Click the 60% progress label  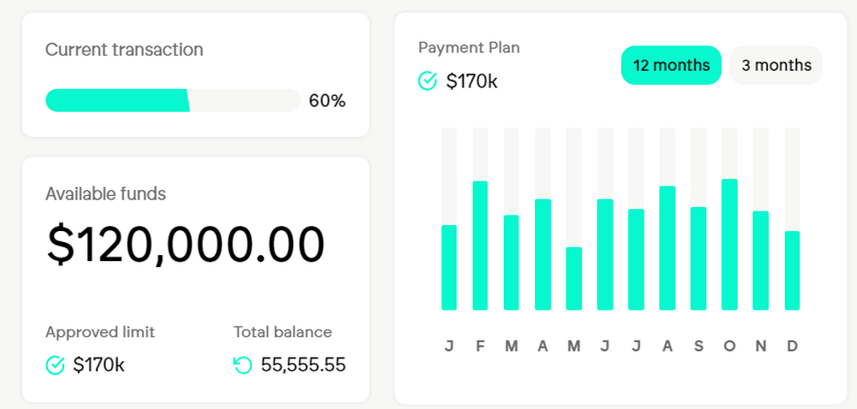click(x=327, y=101)
